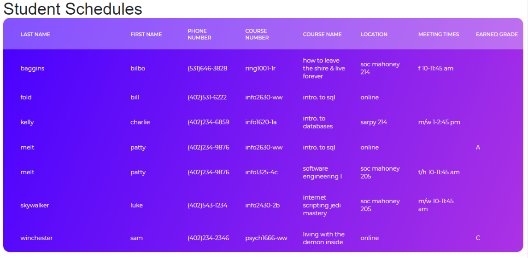Select the first name cell 'bilbo'

[x=137, y=68]
